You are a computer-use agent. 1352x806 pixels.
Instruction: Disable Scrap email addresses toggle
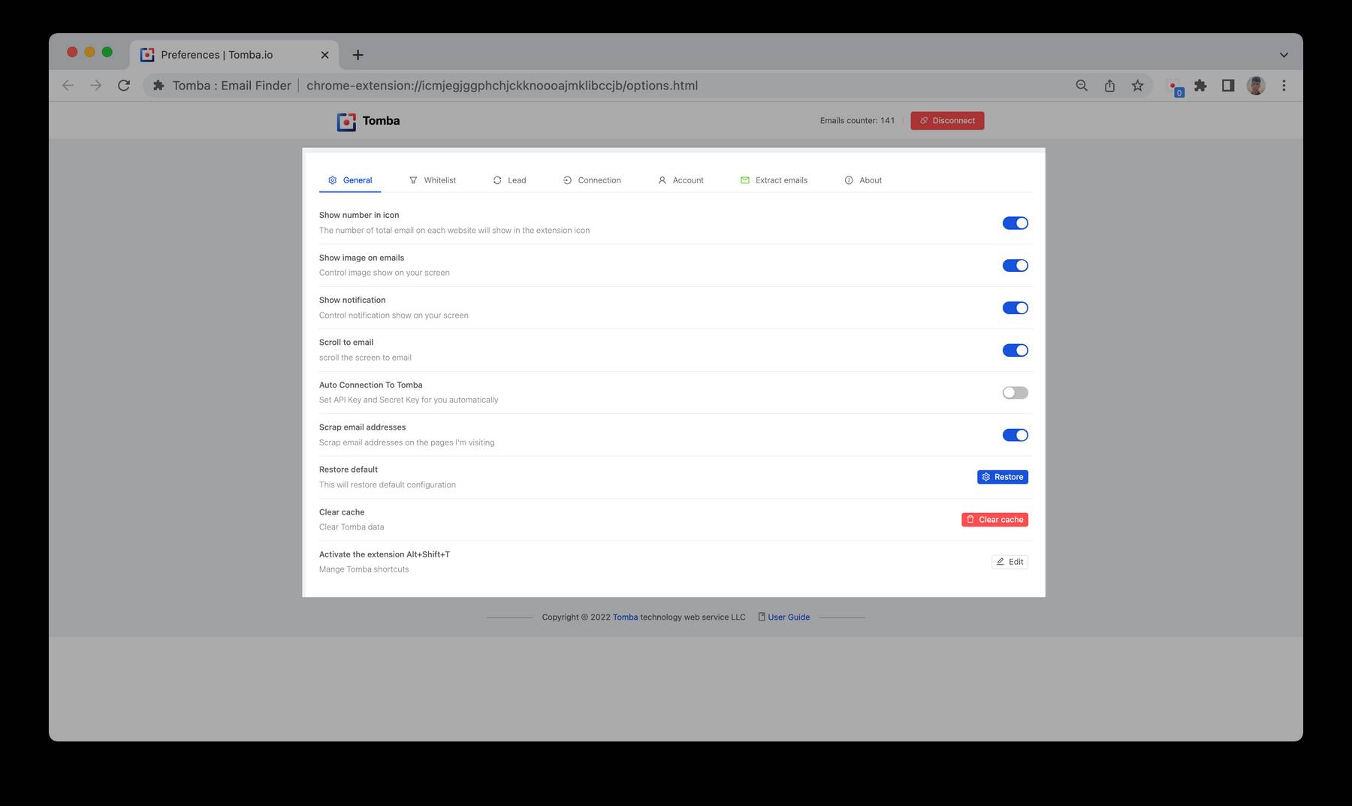[1015, 435]
